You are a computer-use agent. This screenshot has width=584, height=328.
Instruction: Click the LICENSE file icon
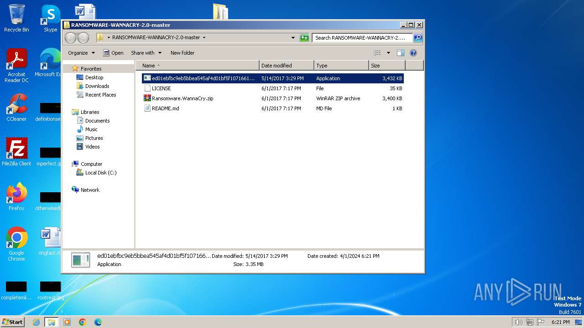coord(147,88)
